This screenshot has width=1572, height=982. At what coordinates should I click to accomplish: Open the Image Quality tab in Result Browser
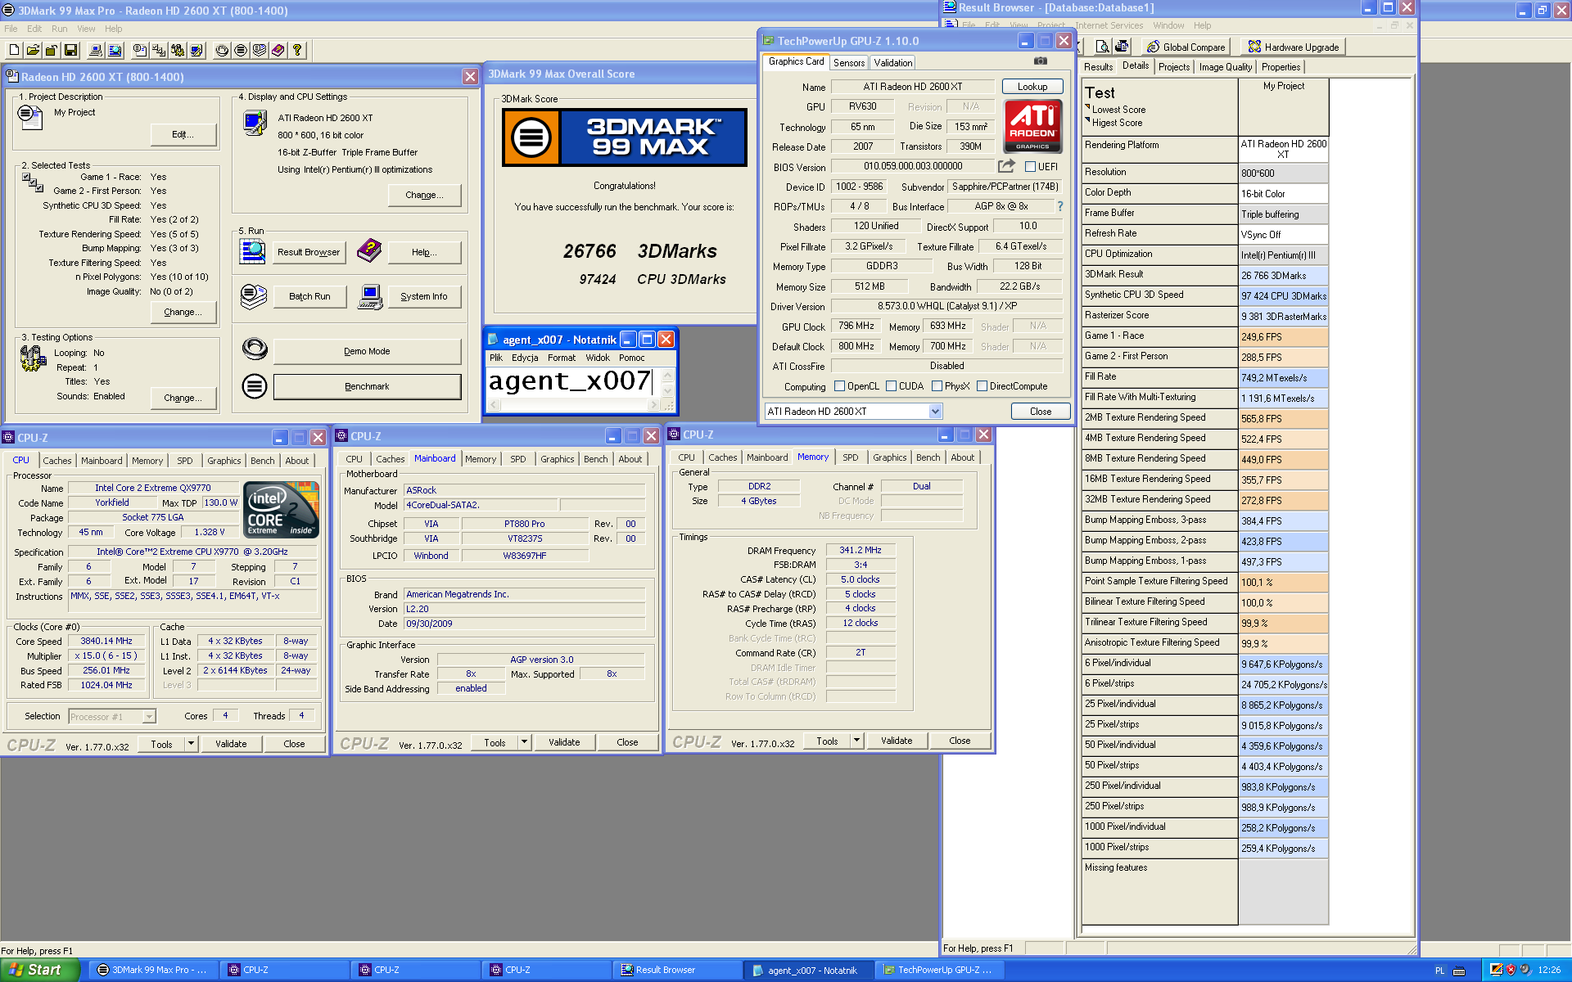(1226, 67)
